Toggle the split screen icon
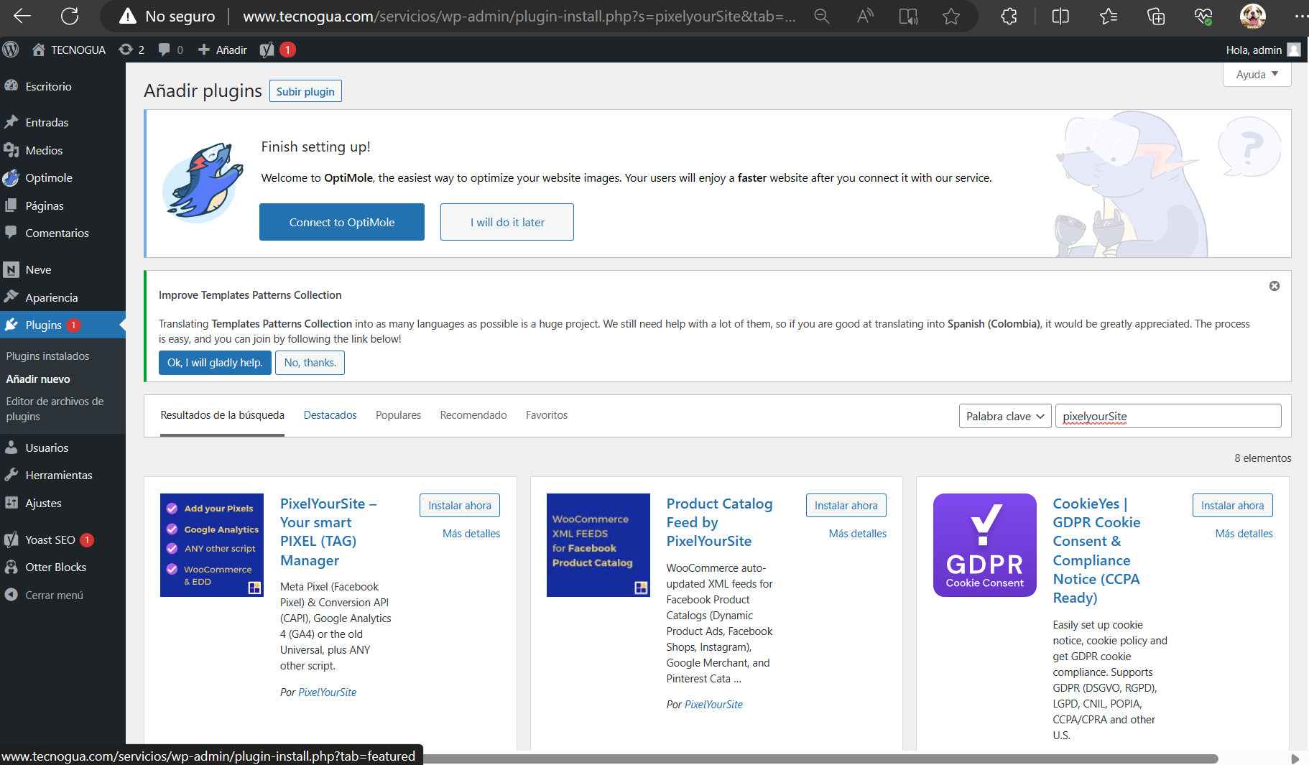Screen dimensions: 1309x765 1060,16
